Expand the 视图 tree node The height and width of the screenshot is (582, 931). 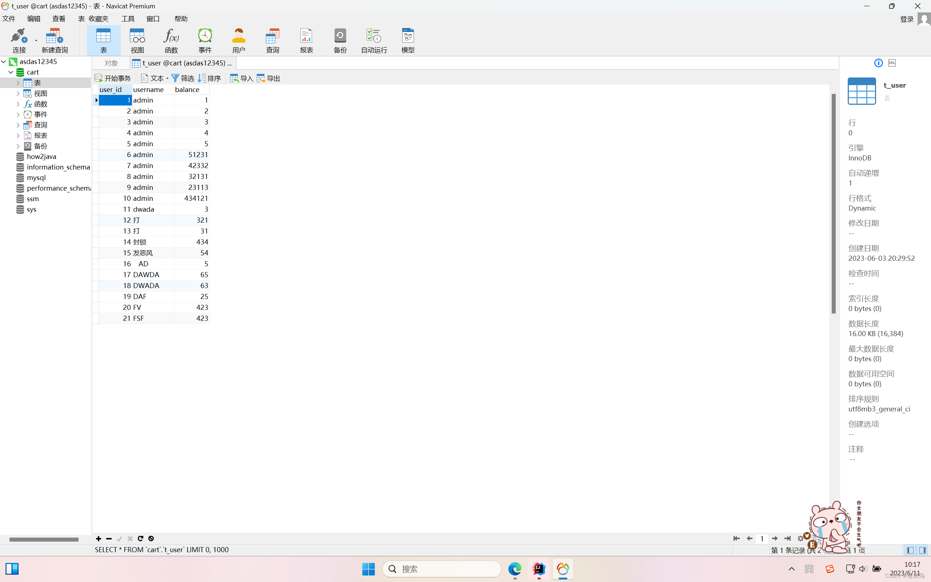pos(18,93)
